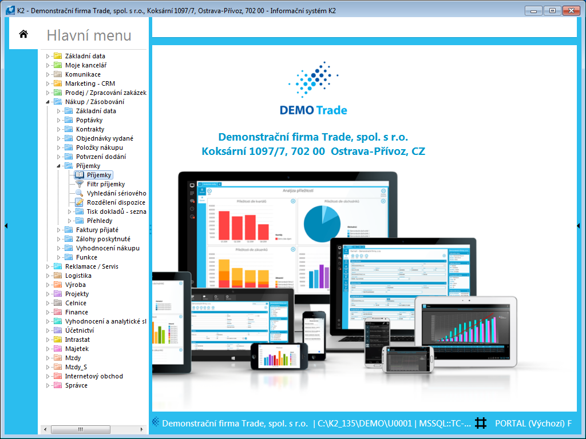Click the Majetek folder icon
Viewport: 586px width, 439px height.
pos(58,349)
